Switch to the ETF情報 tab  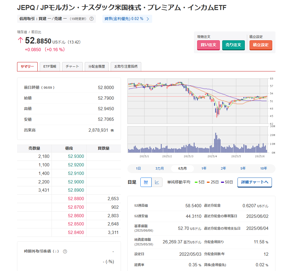[x=50, y=66]
